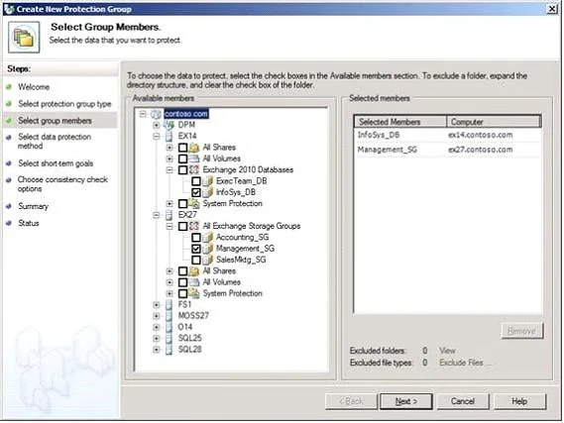This screenshot has width=564, height=423.
Task: Click the O14 server icon
Action: (x=169, y=327)
